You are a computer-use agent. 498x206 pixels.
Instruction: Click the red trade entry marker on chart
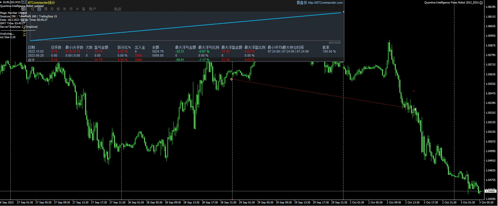(231, 79)
